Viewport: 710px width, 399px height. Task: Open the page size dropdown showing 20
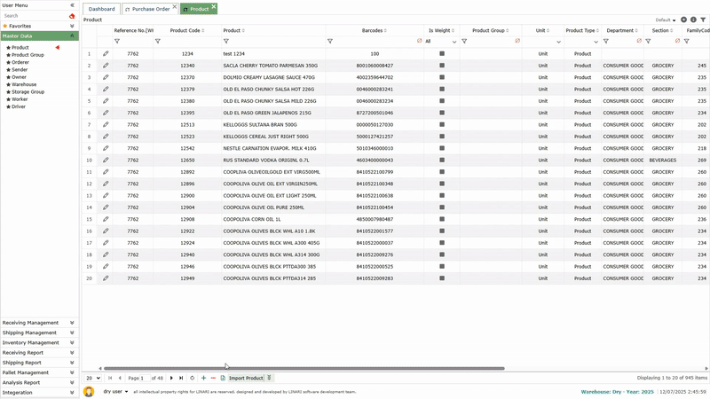93,378
